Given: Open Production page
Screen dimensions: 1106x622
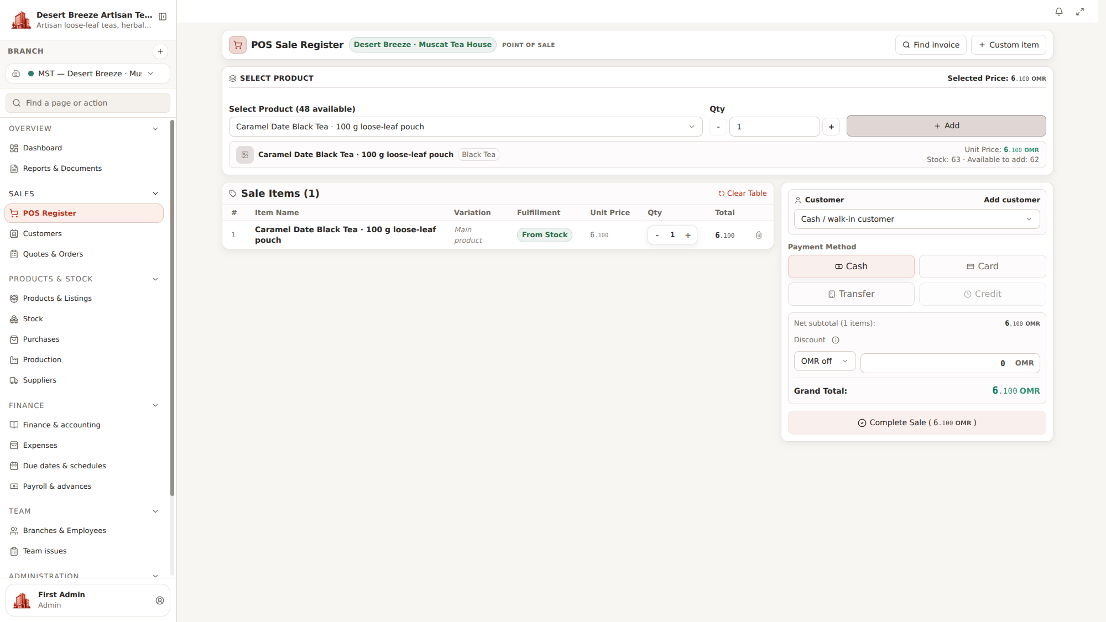Looking at the screenshot, I should click(x=84, y=360).
